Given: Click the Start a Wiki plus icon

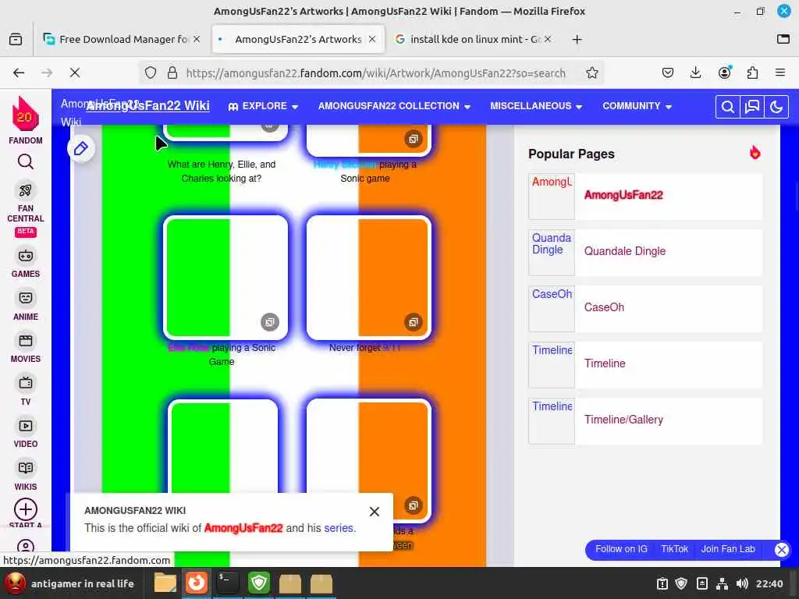Looking at the screenshot, I should 26,509.
